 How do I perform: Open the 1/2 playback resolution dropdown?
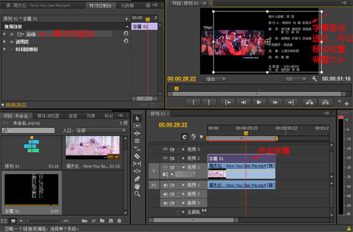tap(295, 79)
